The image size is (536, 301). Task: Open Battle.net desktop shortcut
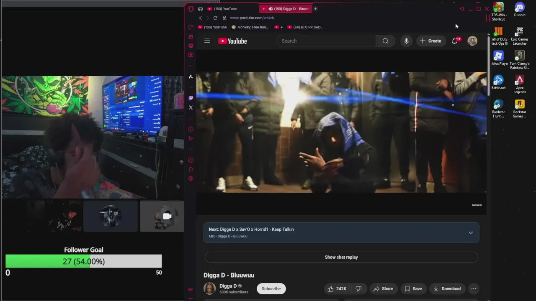pos(498,82)
